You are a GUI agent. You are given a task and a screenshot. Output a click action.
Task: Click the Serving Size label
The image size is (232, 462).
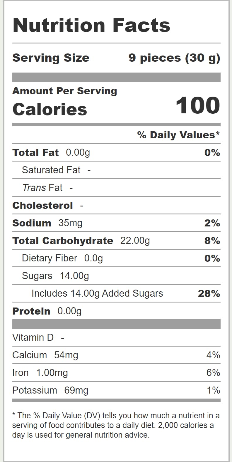[51, 58]
